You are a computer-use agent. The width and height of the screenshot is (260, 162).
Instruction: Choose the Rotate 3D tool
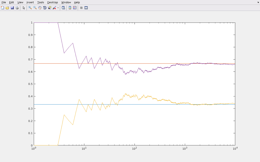[45, 8]
